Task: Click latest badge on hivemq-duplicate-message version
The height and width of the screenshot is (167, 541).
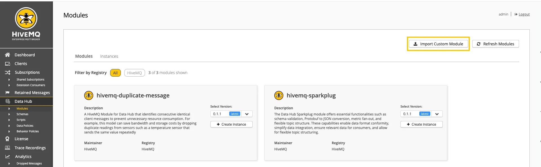Action: (x=235, y=114)
